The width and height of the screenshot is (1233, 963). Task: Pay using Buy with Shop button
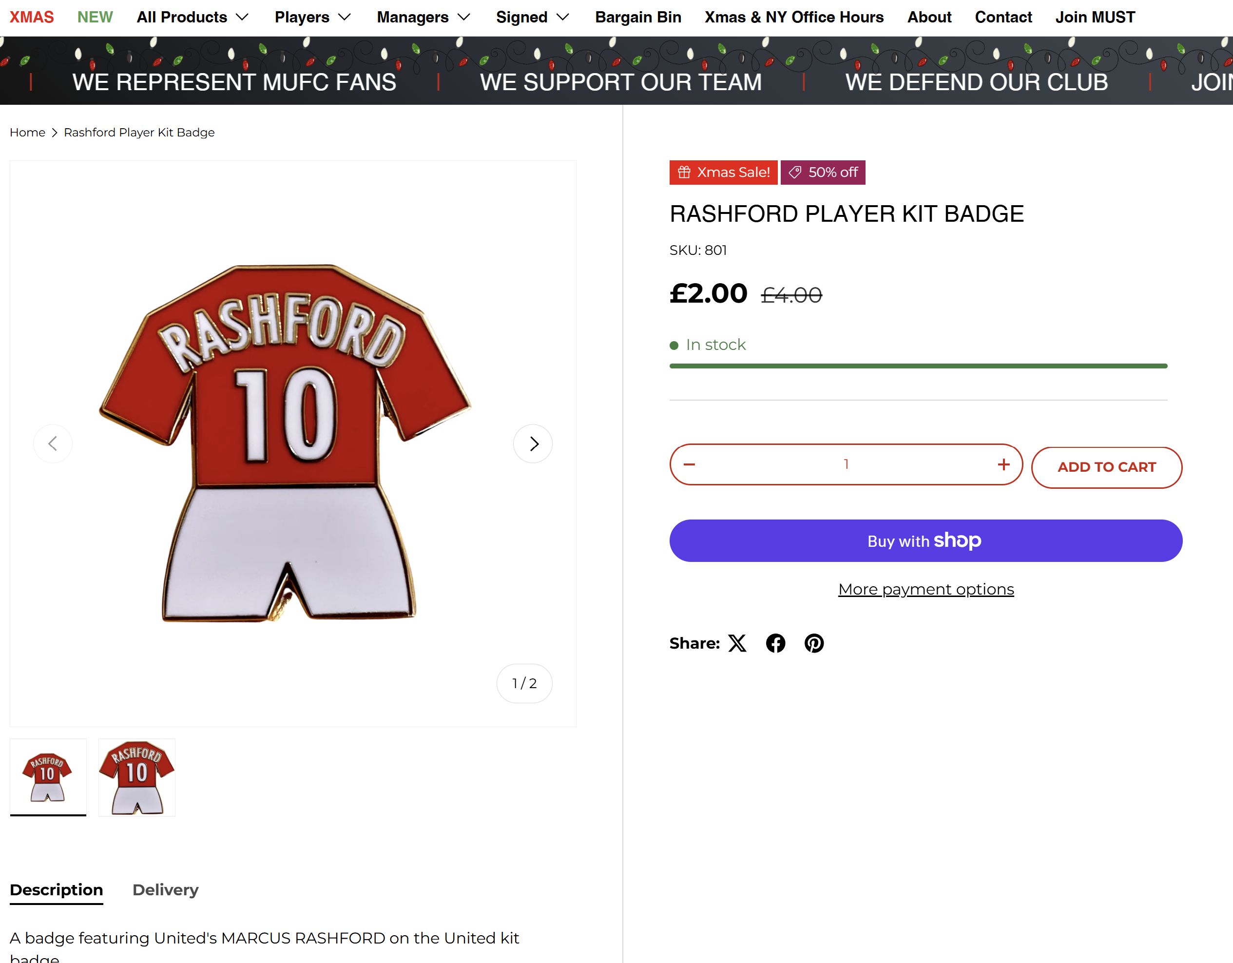point(925,540)
